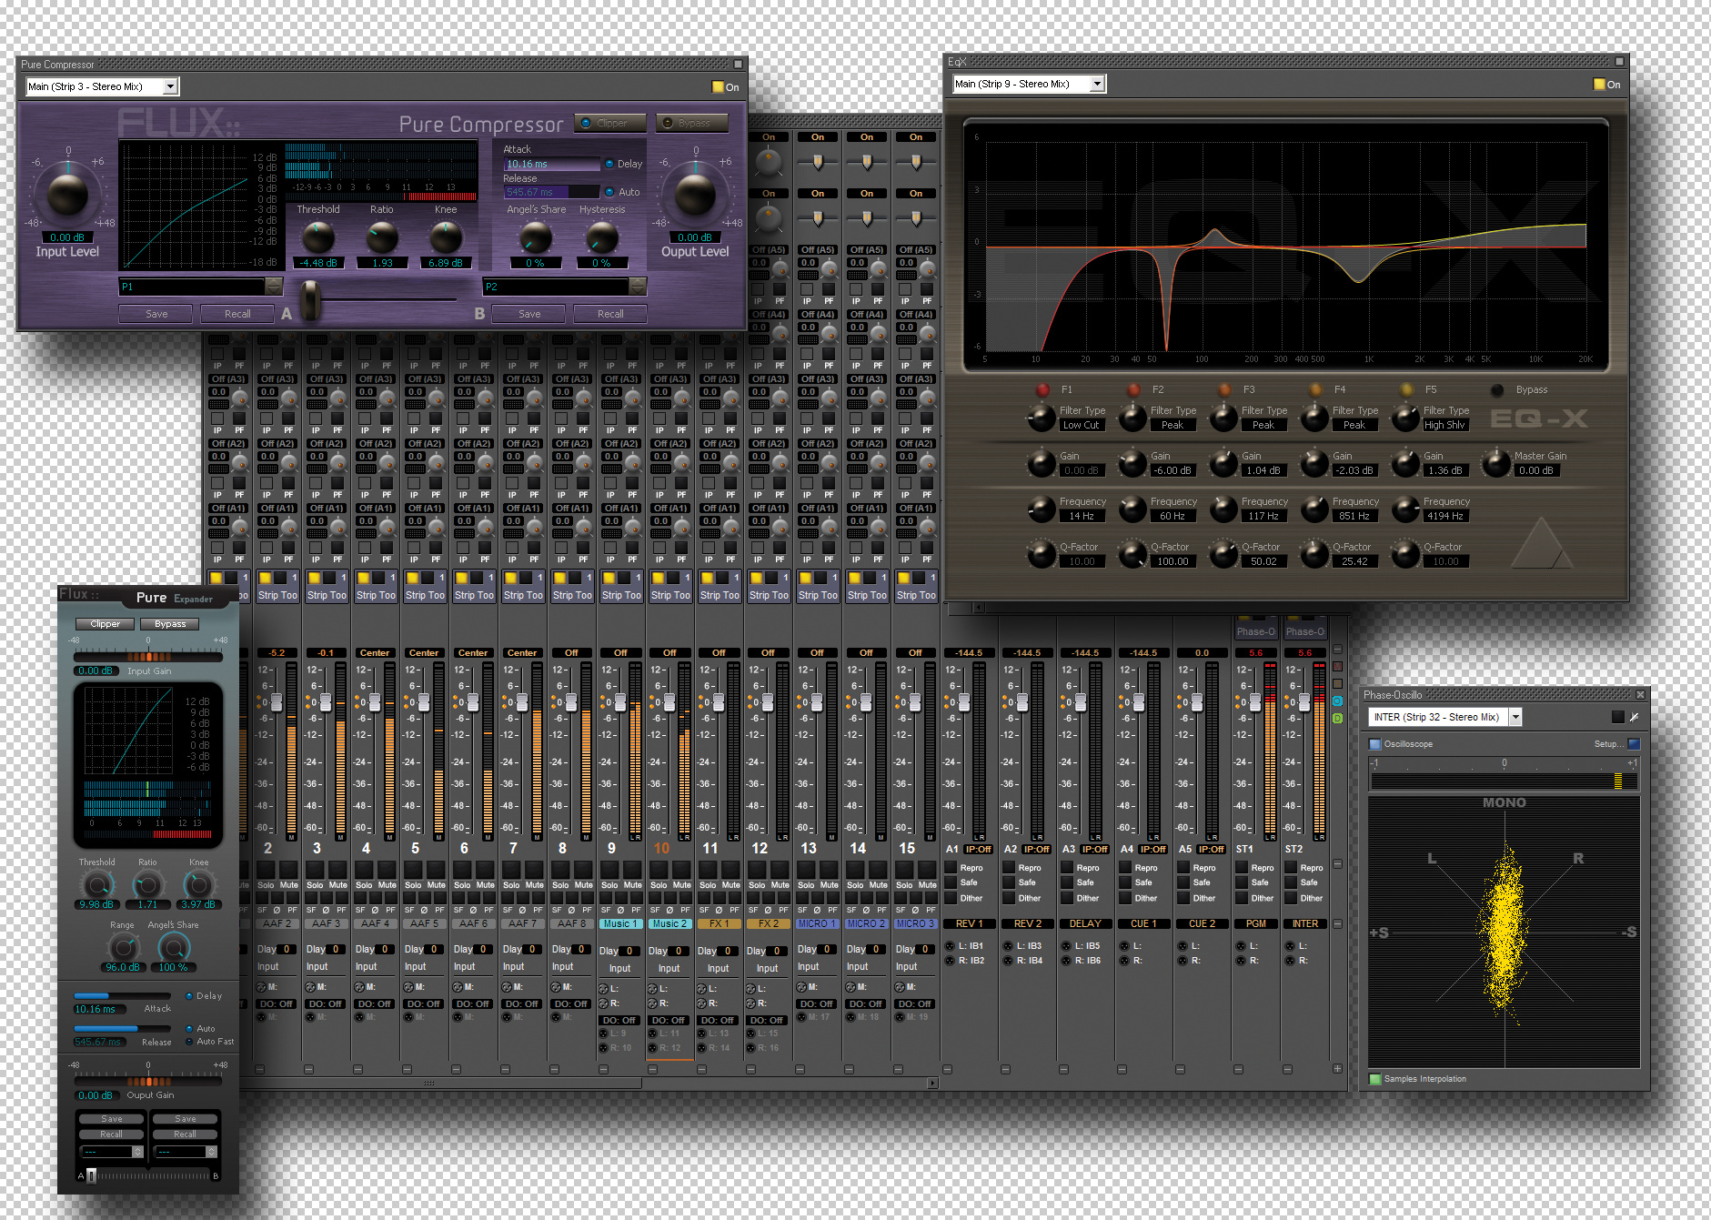This screenshot has width=1711, height=1220.
Task: Click the F3 Frequency knob in EQ-X
Action: [x=1223, y=509]
